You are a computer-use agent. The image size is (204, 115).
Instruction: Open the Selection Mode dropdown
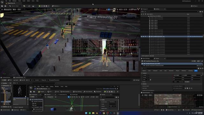15,6
